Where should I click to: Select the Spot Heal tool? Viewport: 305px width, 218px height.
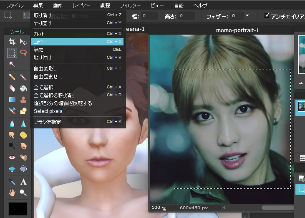(23, 158)
